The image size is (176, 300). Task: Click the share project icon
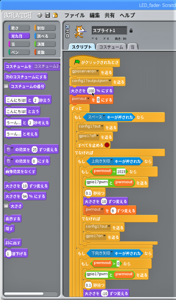(55, 15)
